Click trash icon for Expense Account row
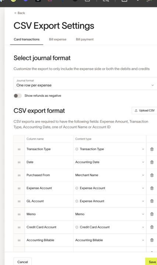 (152, 188)
